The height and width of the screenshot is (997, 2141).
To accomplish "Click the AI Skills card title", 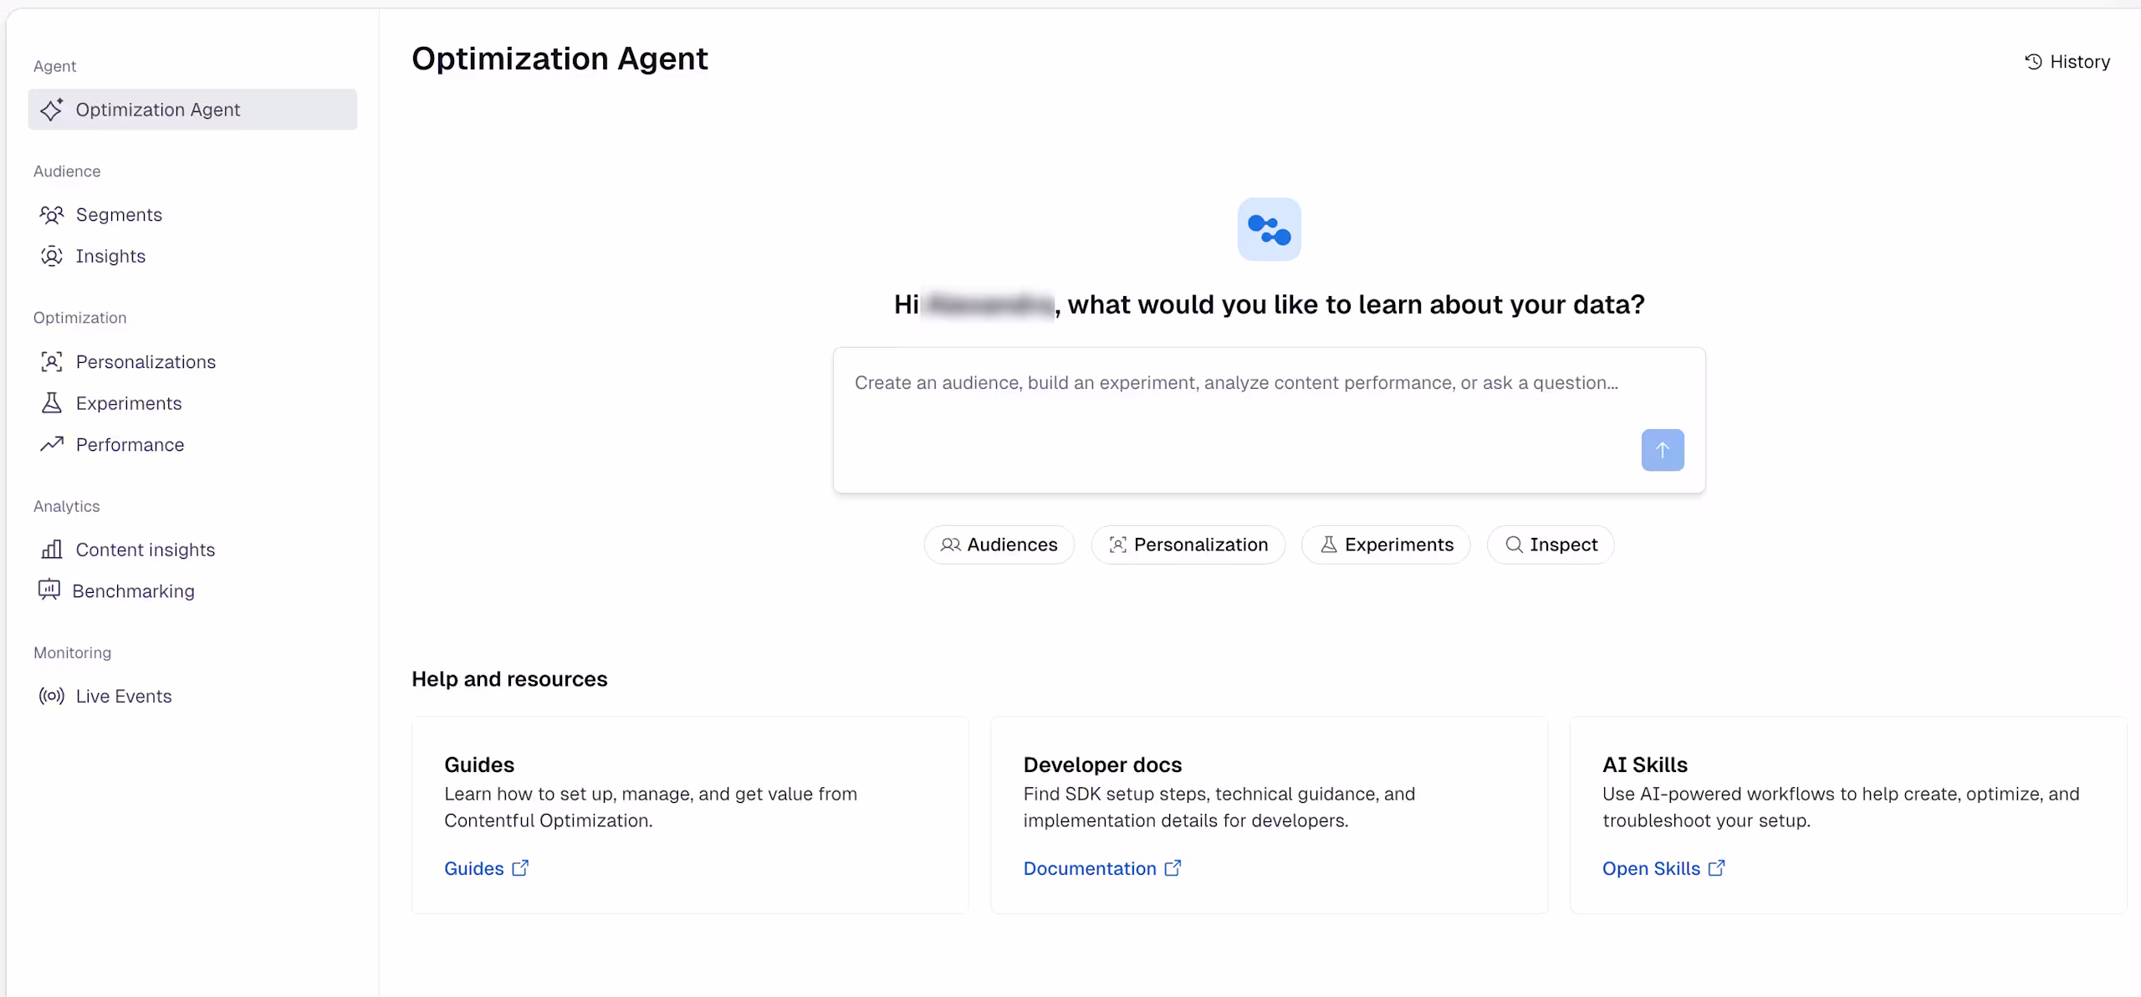I will point(1645,764).
